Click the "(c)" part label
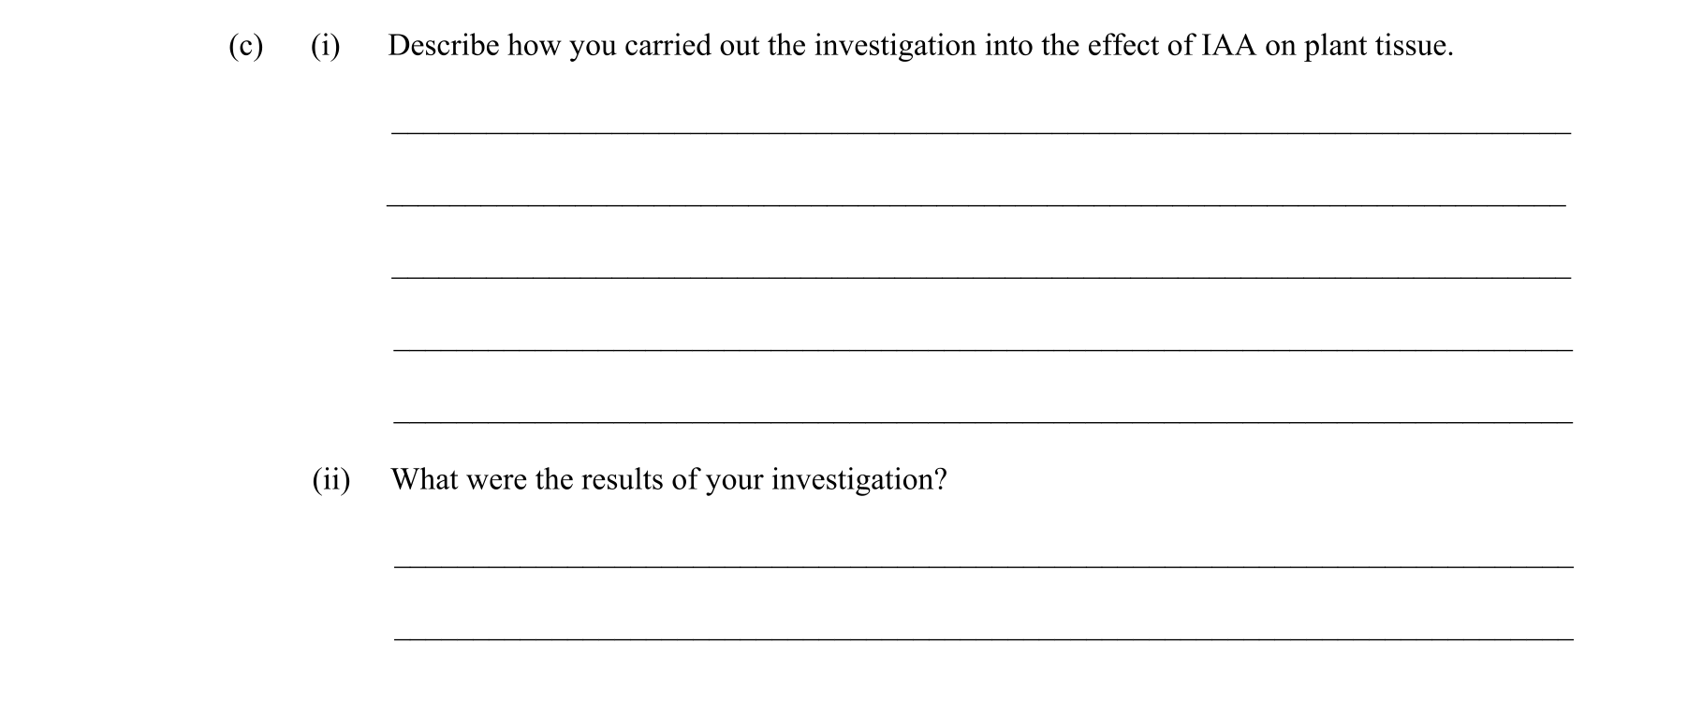1702x716 pixels. point(245,46)
